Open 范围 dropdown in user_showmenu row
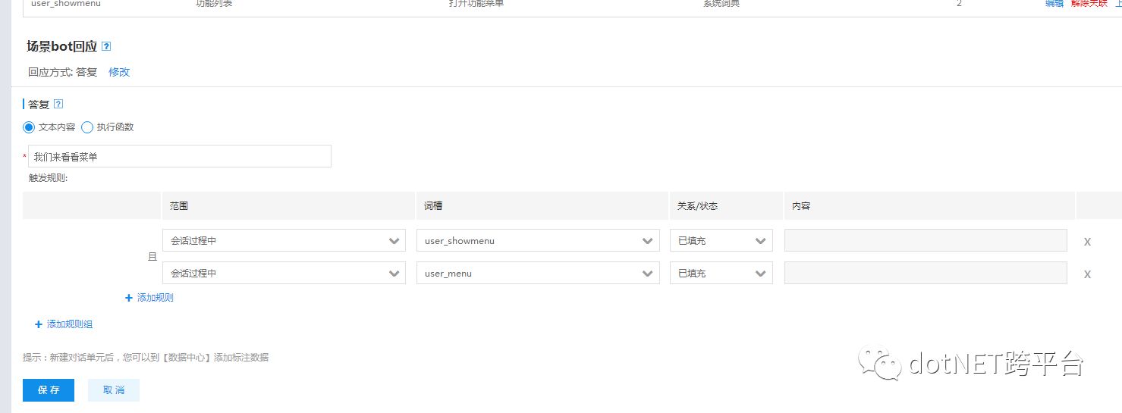This screenshot has width=1122, height=413. coord(284,240)
